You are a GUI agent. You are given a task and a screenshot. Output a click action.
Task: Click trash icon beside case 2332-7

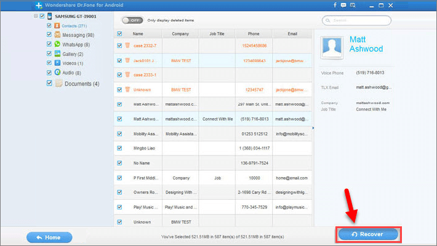(x=127, y=46)
